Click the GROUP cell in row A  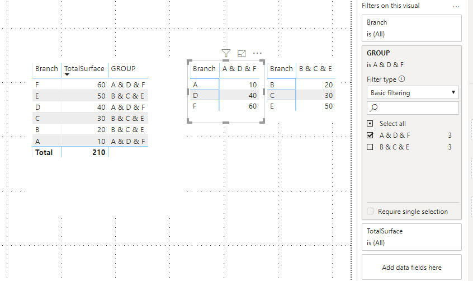[x=128, y=141]
